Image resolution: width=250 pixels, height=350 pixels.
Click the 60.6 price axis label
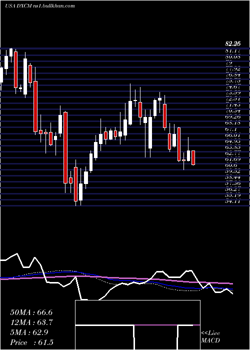pyautogui.click(x=231, y=165)
